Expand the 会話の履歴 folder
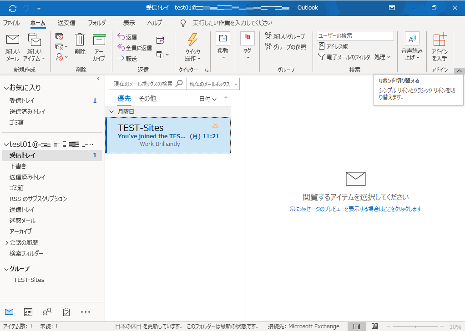Viewport: 465px width, 331px height. [6, 243]
